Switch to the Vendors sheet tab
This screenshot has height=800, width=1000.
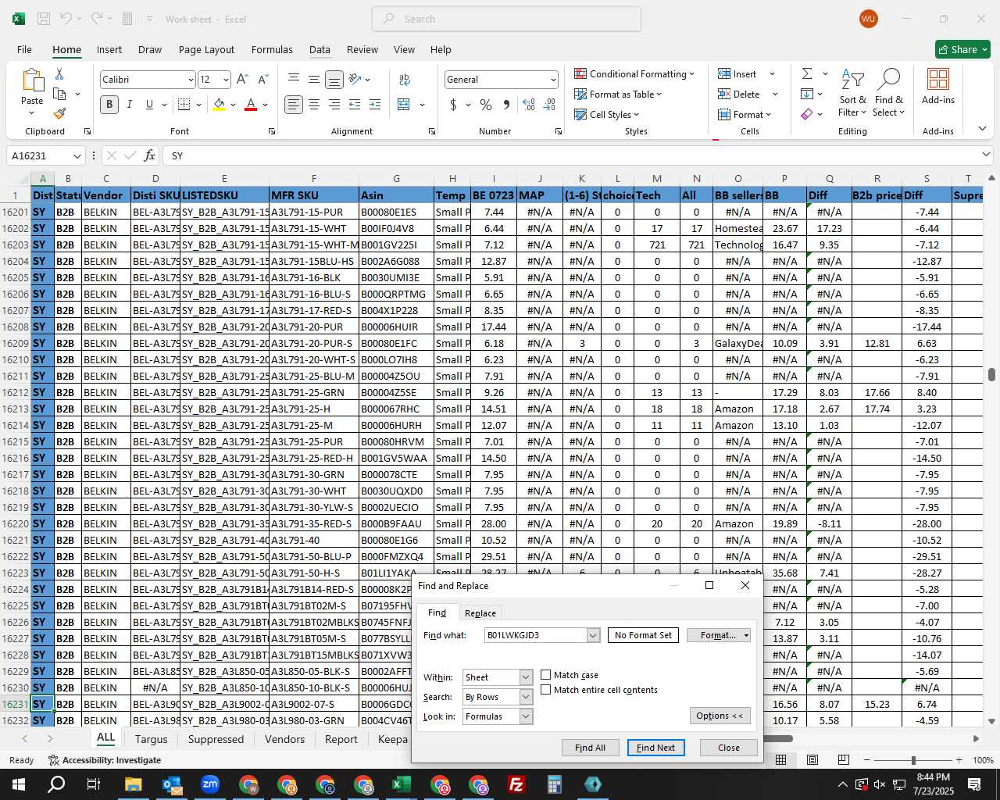pos(284,739)
